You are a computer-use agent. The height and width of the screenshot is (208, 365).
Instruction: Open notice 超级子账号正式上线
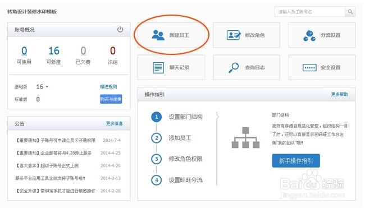click(x=47, y=165)
